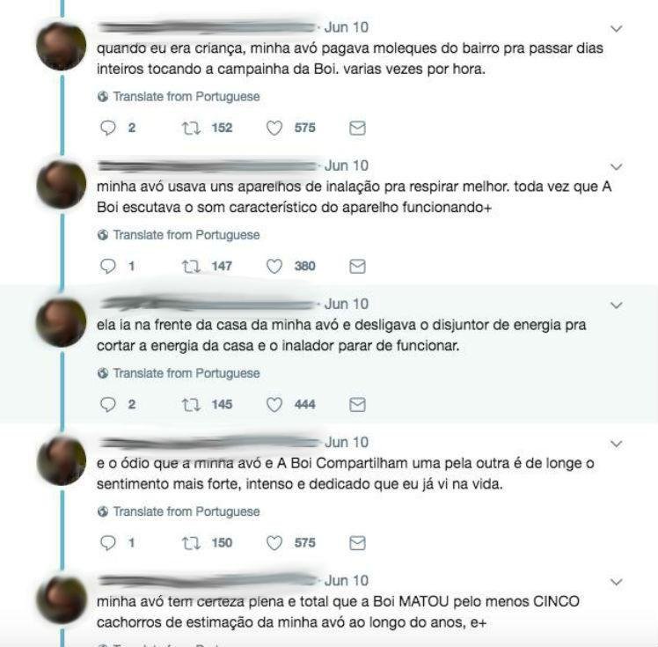Open the profile picture beside the 'o ódio' tweet
658x647 pixels.
[x=62, y=461]
